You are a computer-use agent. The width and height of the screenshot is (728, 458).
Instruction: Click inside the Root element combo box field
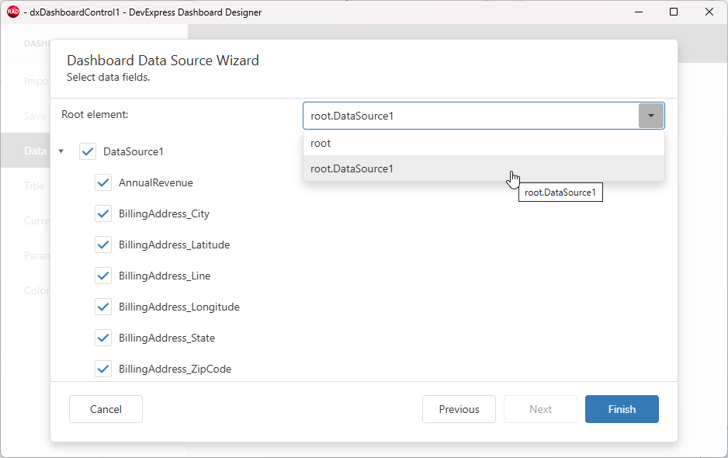coord(466,115)
